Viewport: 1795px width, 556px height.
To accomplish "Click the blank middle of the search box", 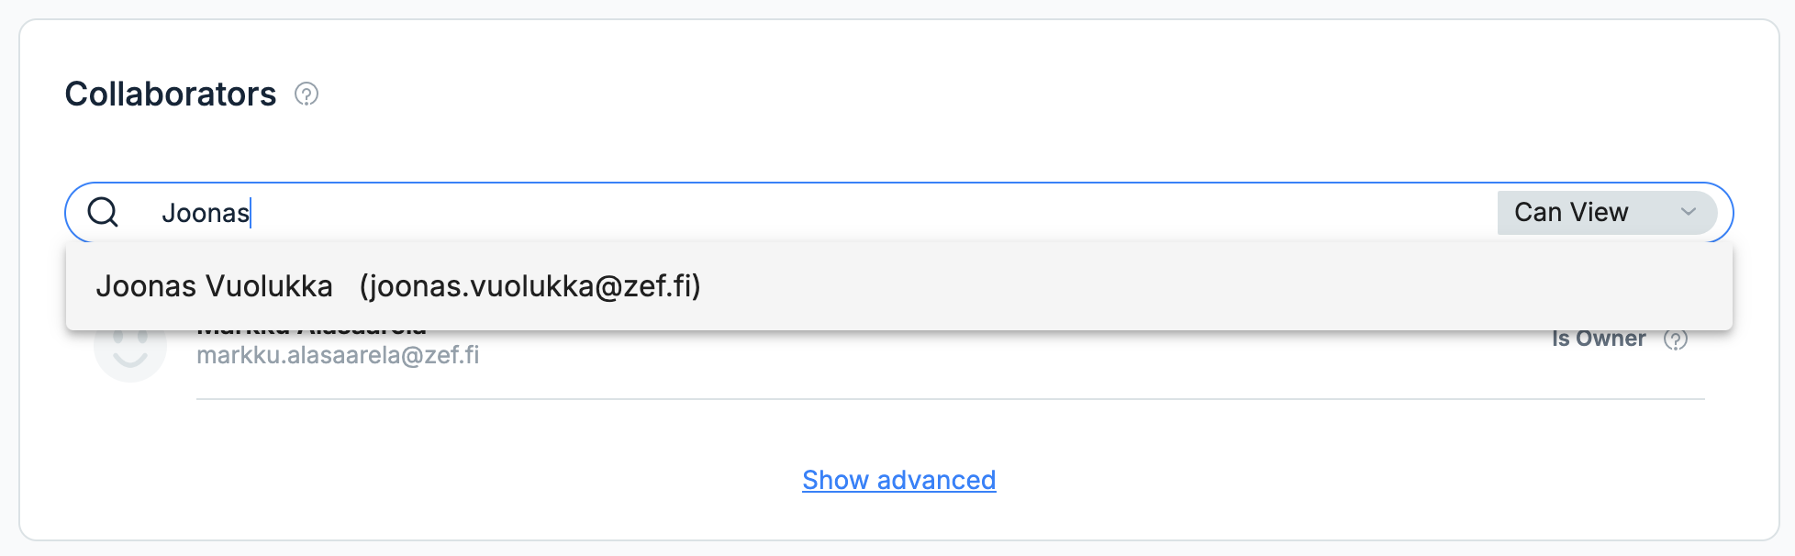I will [x=872, y=213].
